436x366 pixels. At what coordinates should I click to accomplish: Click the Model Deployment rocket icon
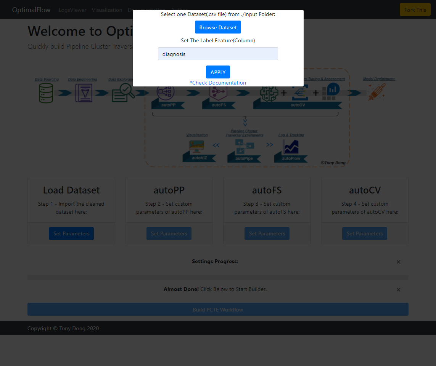coord(376,92)
